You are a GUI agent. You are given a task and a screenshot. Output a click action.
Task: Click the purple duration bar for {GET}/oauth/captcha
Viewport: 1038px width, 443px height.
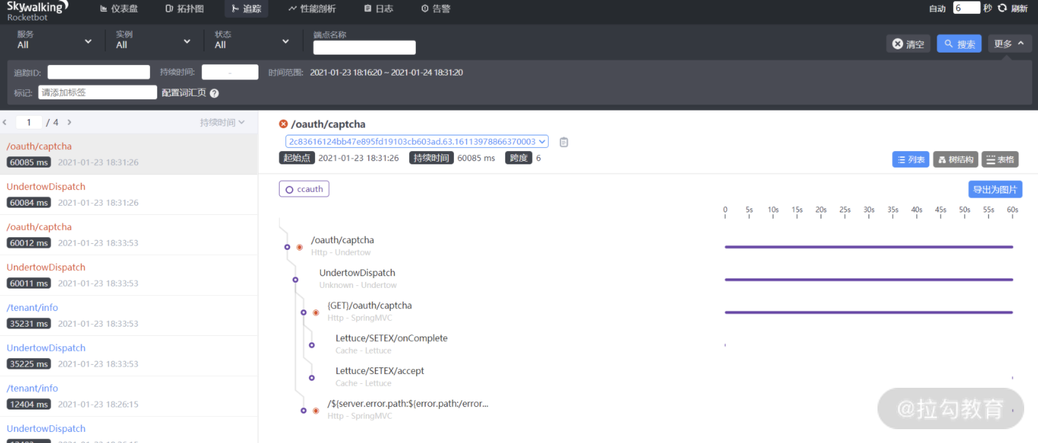pos(868,312)
